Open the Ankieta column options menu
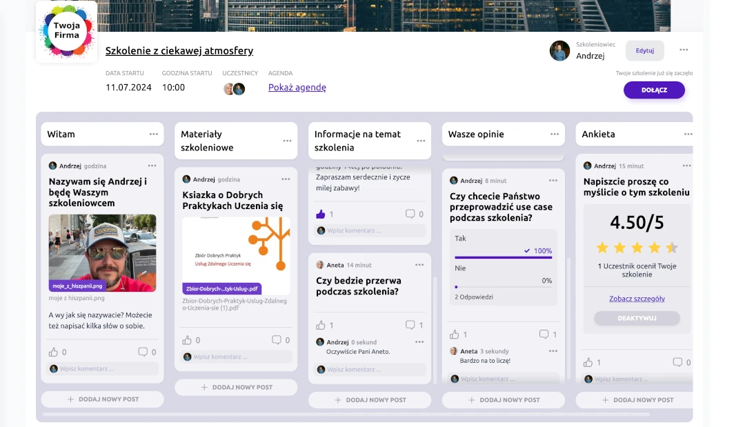Screen dimensions: 734x427 688,134
